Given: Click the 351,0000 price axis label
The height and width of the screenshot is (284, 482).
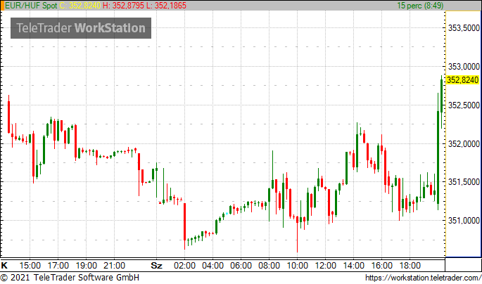Looking at the screenshot, I should pyautogui.click(x=464, y=221).
